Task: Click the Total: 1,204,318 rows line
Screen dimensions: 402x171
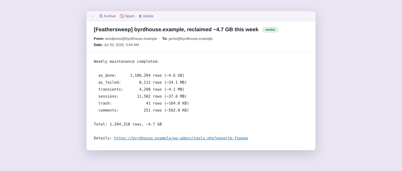Action: click(x=128, y=124)
